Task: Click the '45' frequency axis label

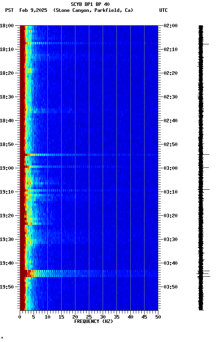Action: [144, 317]
